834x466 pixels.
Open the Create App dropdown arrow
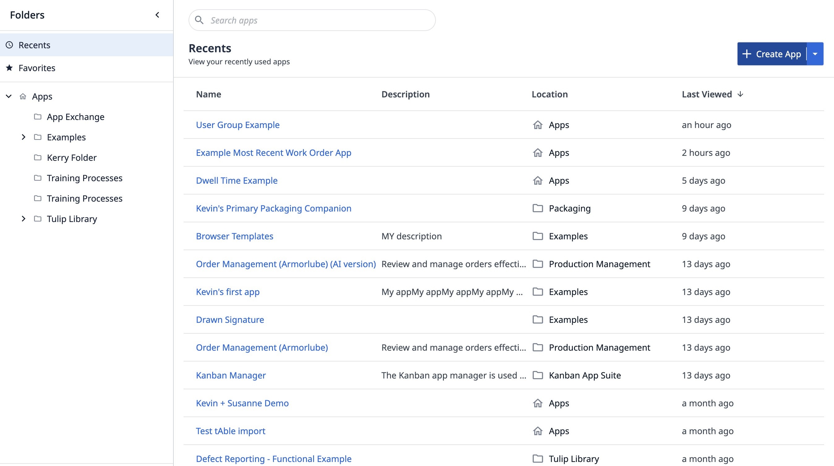coord(815,54)
